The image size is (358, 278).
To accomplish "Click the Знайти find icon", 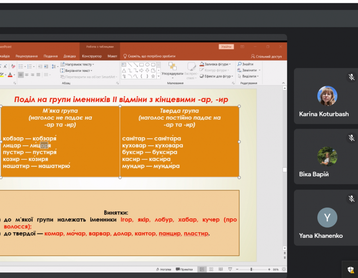I will point(240,64).
